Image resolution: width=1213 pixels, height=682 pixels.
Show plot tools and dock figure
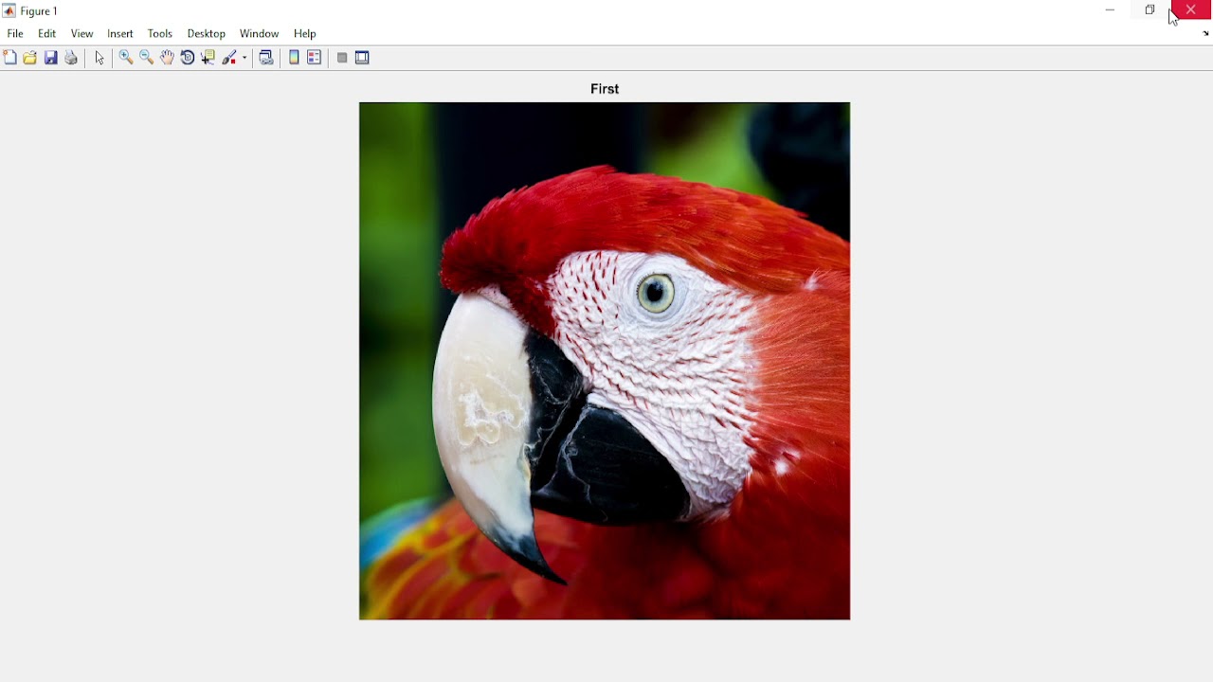pos(363,58)
